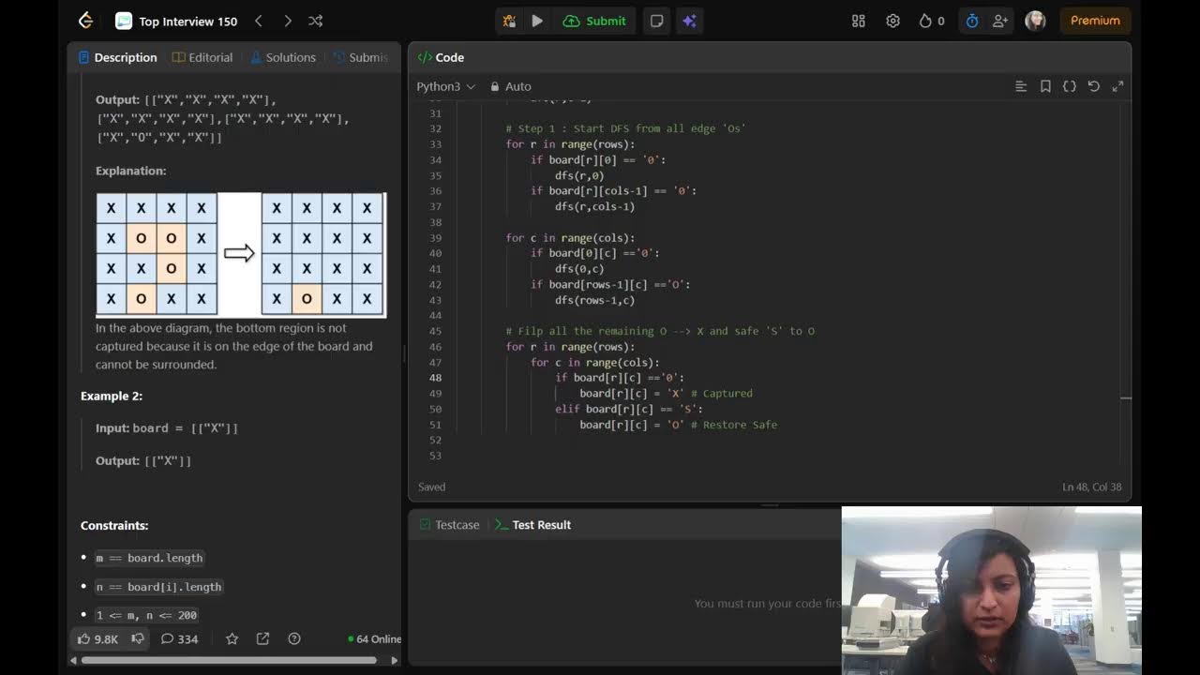Expand the code editor to fullscreen
Viewport: 1200px width, 675px height.
(x=1117, y=86)
